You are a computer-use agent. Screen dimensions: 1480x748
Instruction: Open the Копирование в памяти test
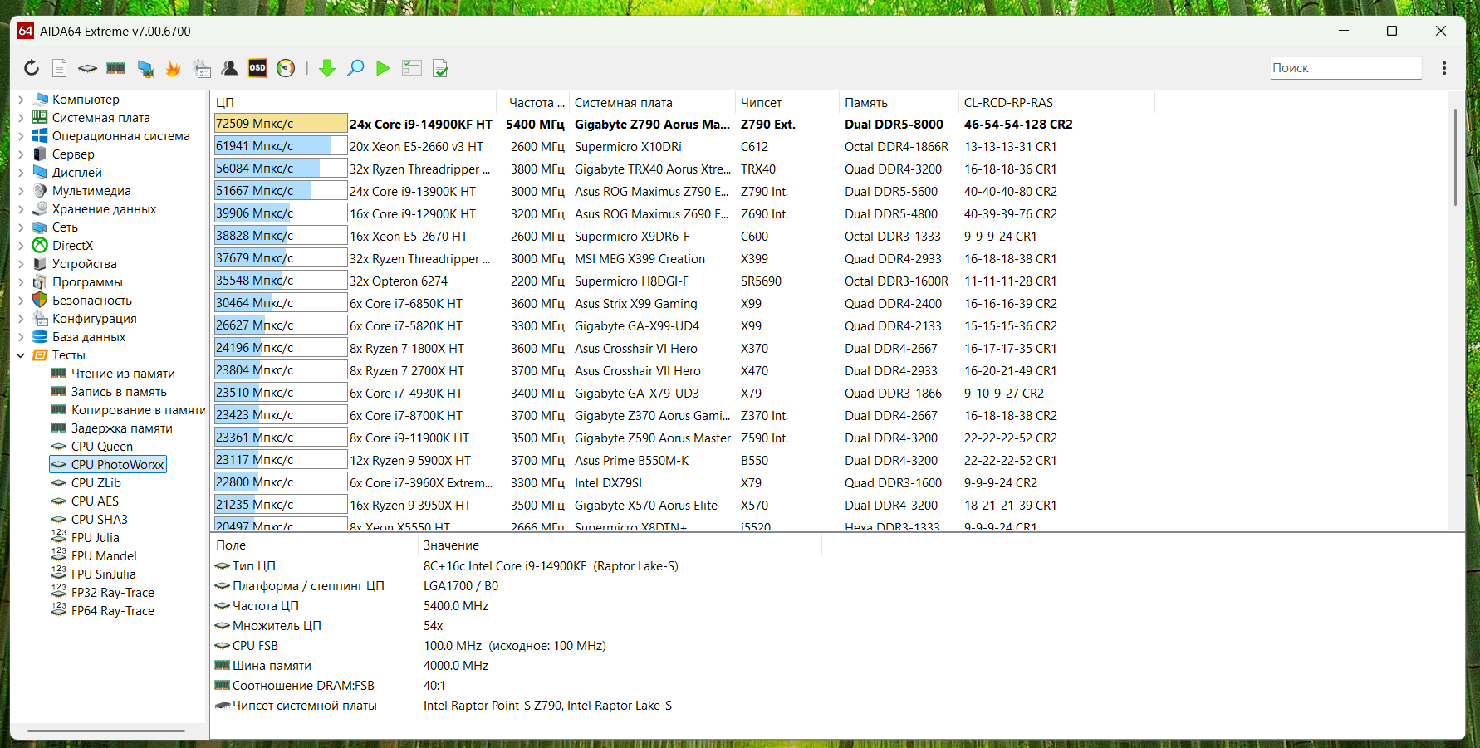pos(138,410)
